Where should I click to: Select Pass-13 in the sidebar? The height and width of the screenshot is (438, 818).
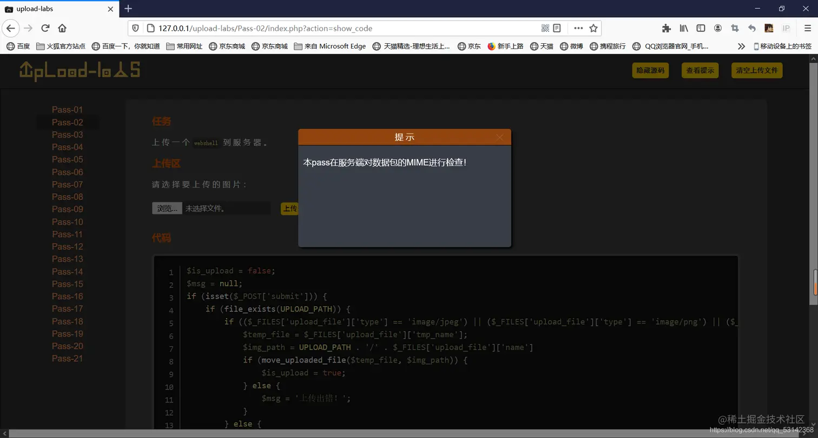point(67,259)
